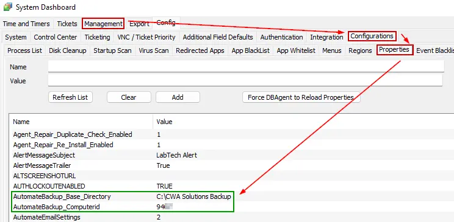Click the LabTech Alert value cell

[x=176, y=155]
